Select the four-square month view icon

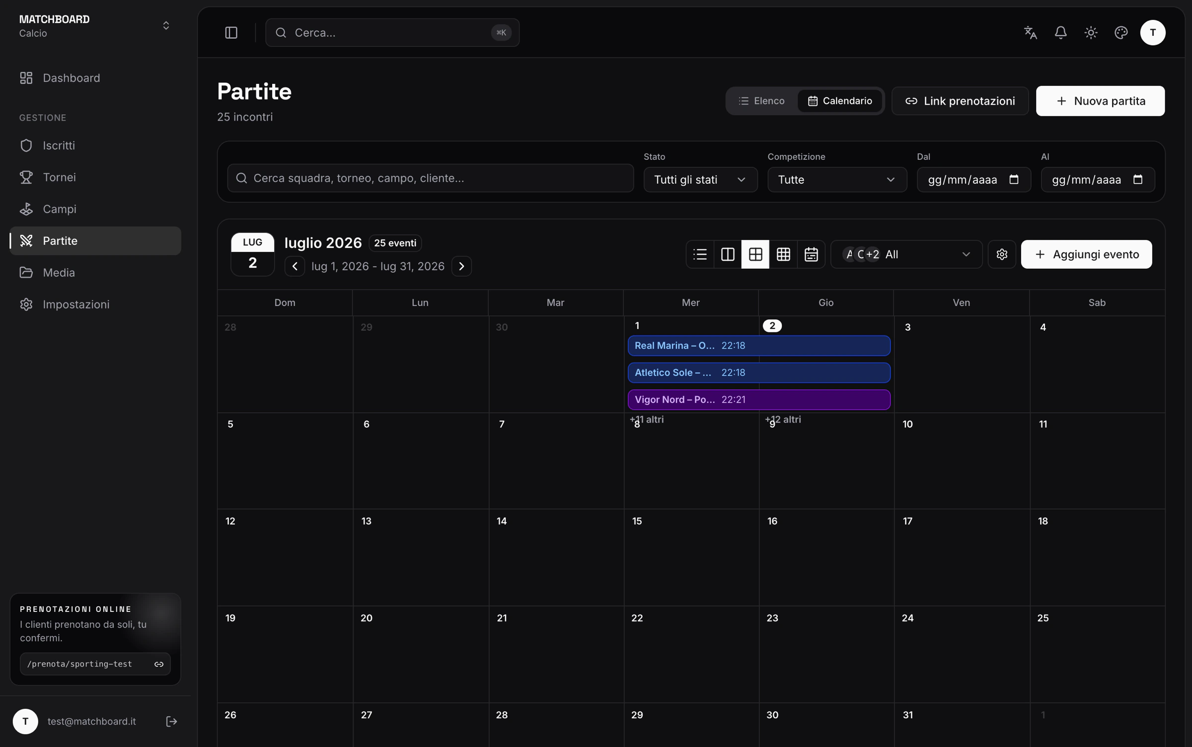[x=755, y=254]
